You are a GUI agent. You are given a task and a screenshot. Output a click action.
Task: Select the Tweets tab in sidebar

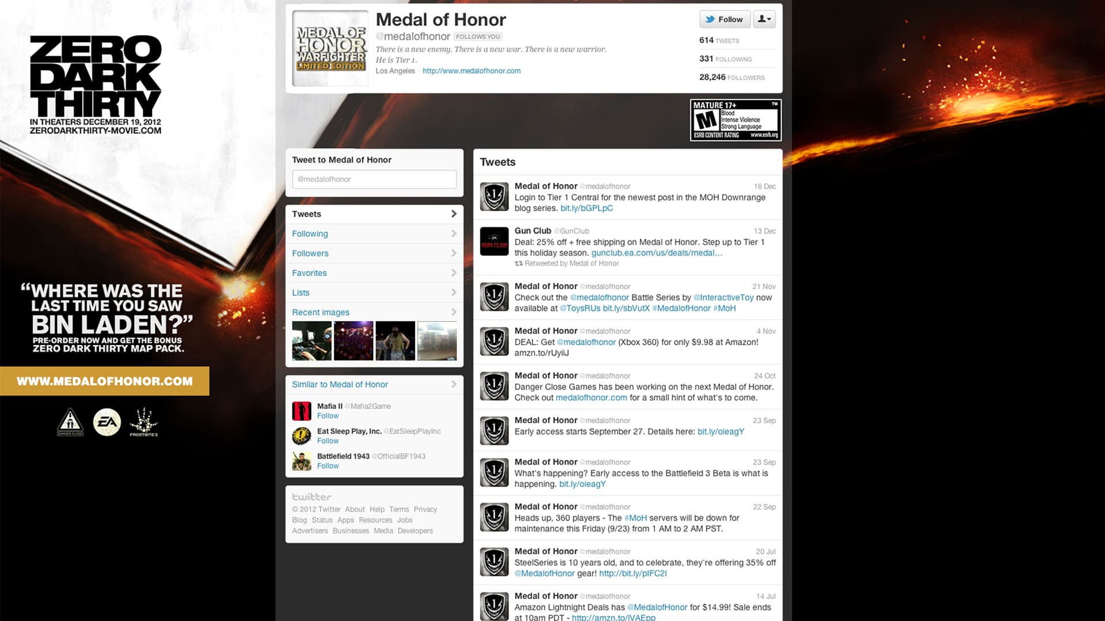point(374,214)
